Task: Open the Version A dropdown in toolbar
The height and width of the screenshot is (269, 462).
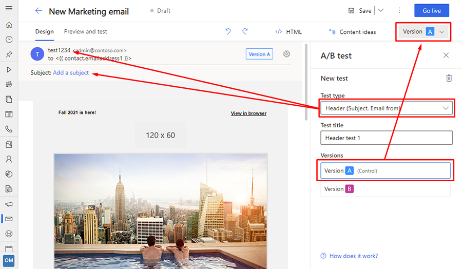Action: [423, 32]
